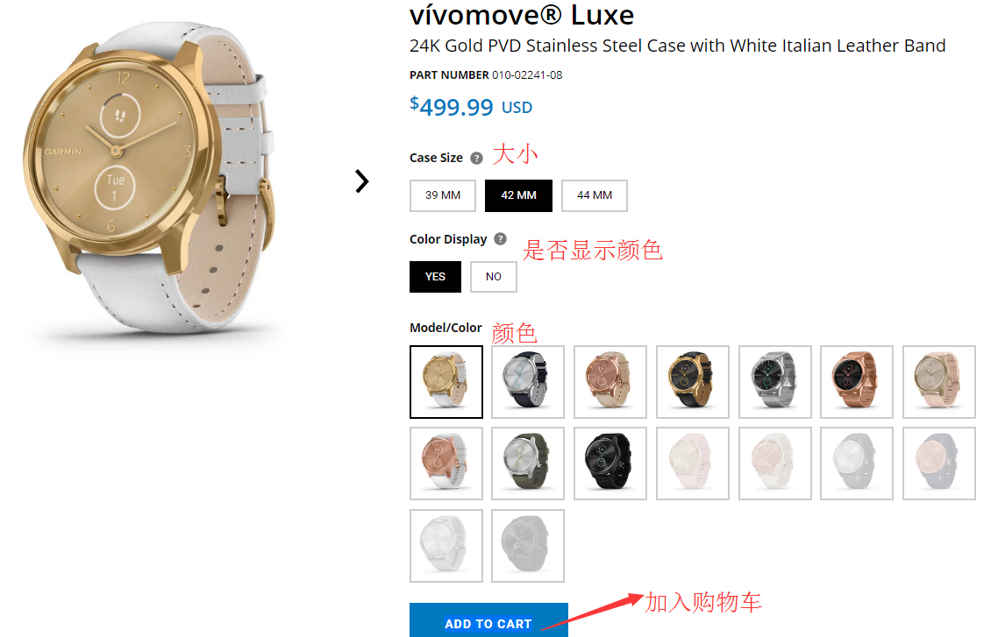Select silver stainless steel bracelet watch swatch
Image resolution: width=998 pixels, height=637 pixels.
(774, 382)
